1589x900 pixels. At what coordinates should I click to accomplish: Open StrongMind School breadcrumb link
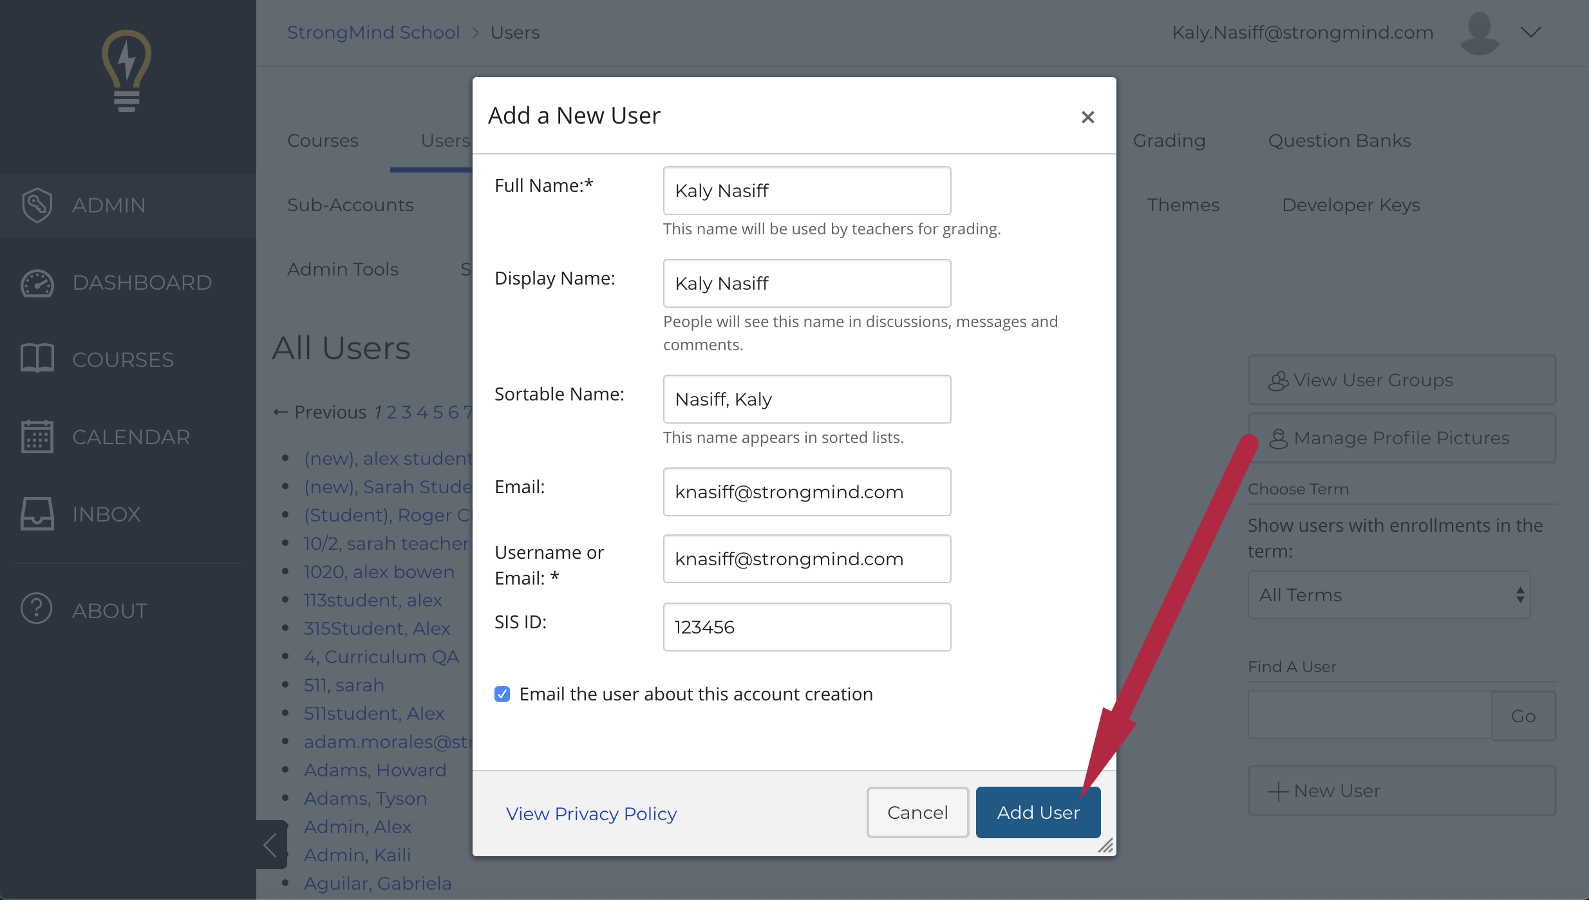(373, 32)
